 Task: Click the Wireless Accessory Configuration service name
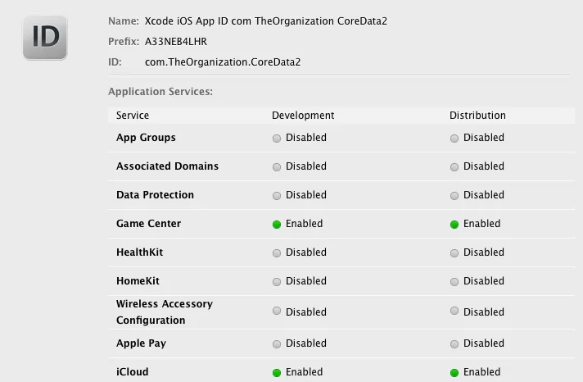[165, 312]
